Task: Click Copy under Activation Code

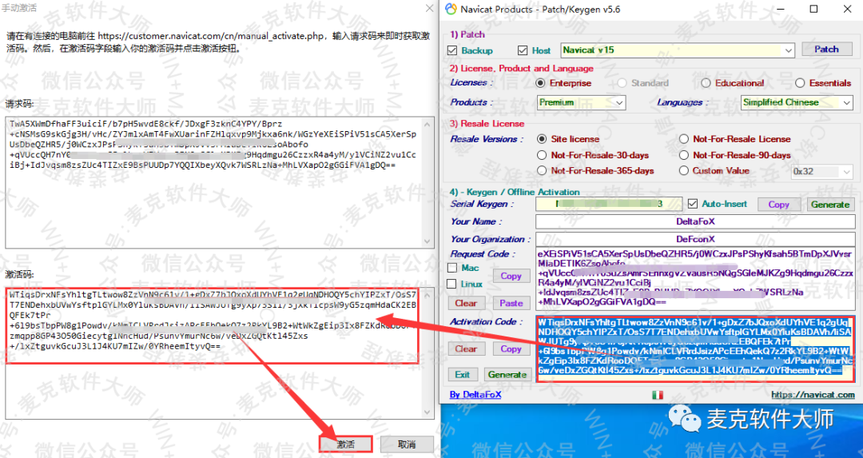Action: 511,348
